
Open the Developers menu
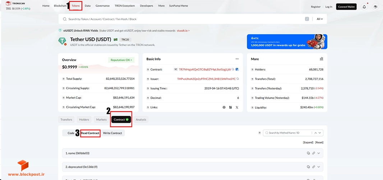[147, 6]
